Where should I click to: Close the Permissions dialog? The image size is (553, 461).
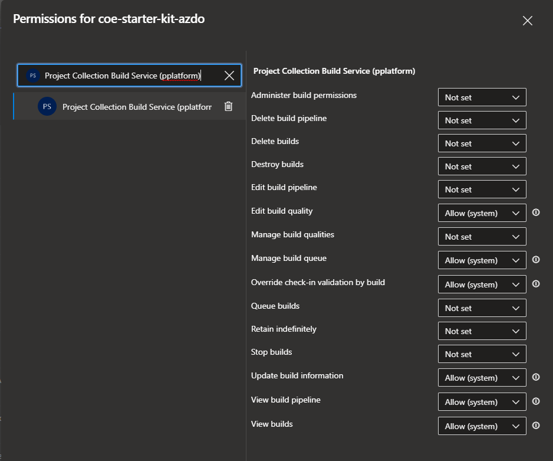pos(527,20)
